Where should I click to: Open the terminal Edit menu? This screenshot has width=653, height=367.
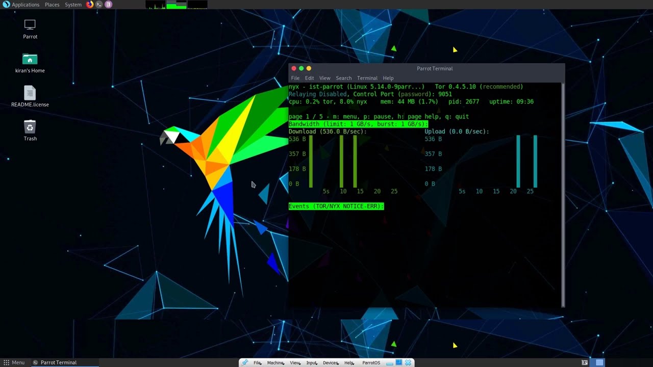coord(310,78)
